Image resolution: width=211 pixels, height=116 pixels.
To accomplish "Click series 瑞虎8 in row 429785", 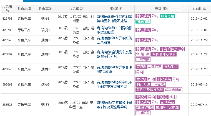I will pyautogui.click(x=45, y=30).
